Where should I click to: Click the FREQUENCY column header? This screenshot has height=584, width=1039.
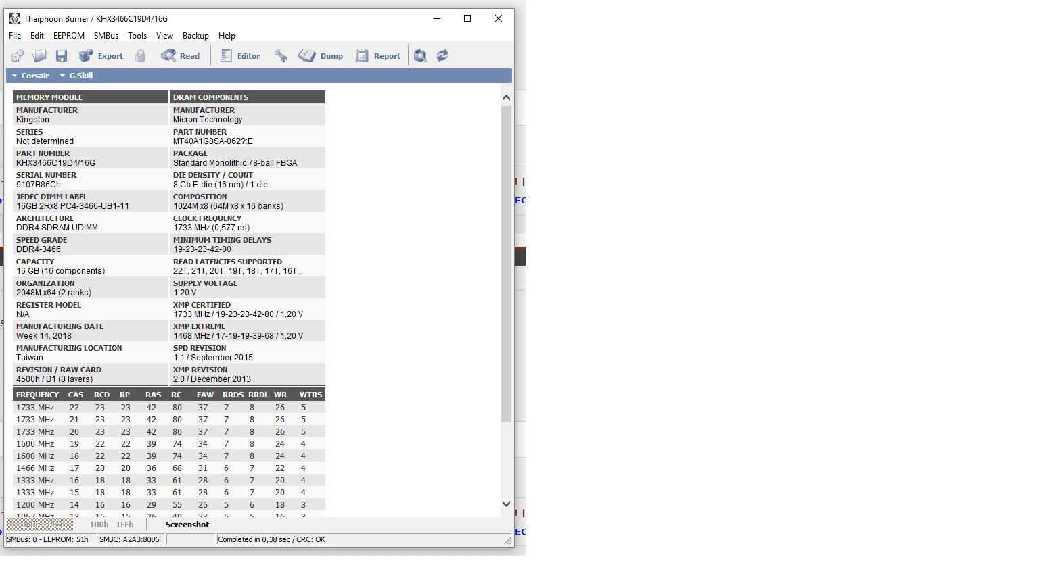[38, 395]
